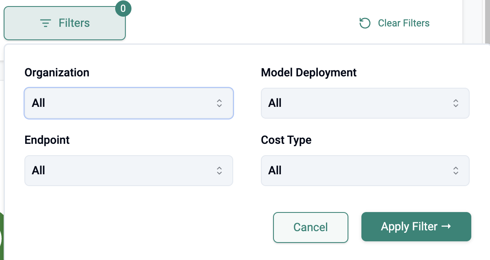Viewport: 490px width, 260px height.
Task: Click the right arrow on Apply Filter
Action: [446, 226]
